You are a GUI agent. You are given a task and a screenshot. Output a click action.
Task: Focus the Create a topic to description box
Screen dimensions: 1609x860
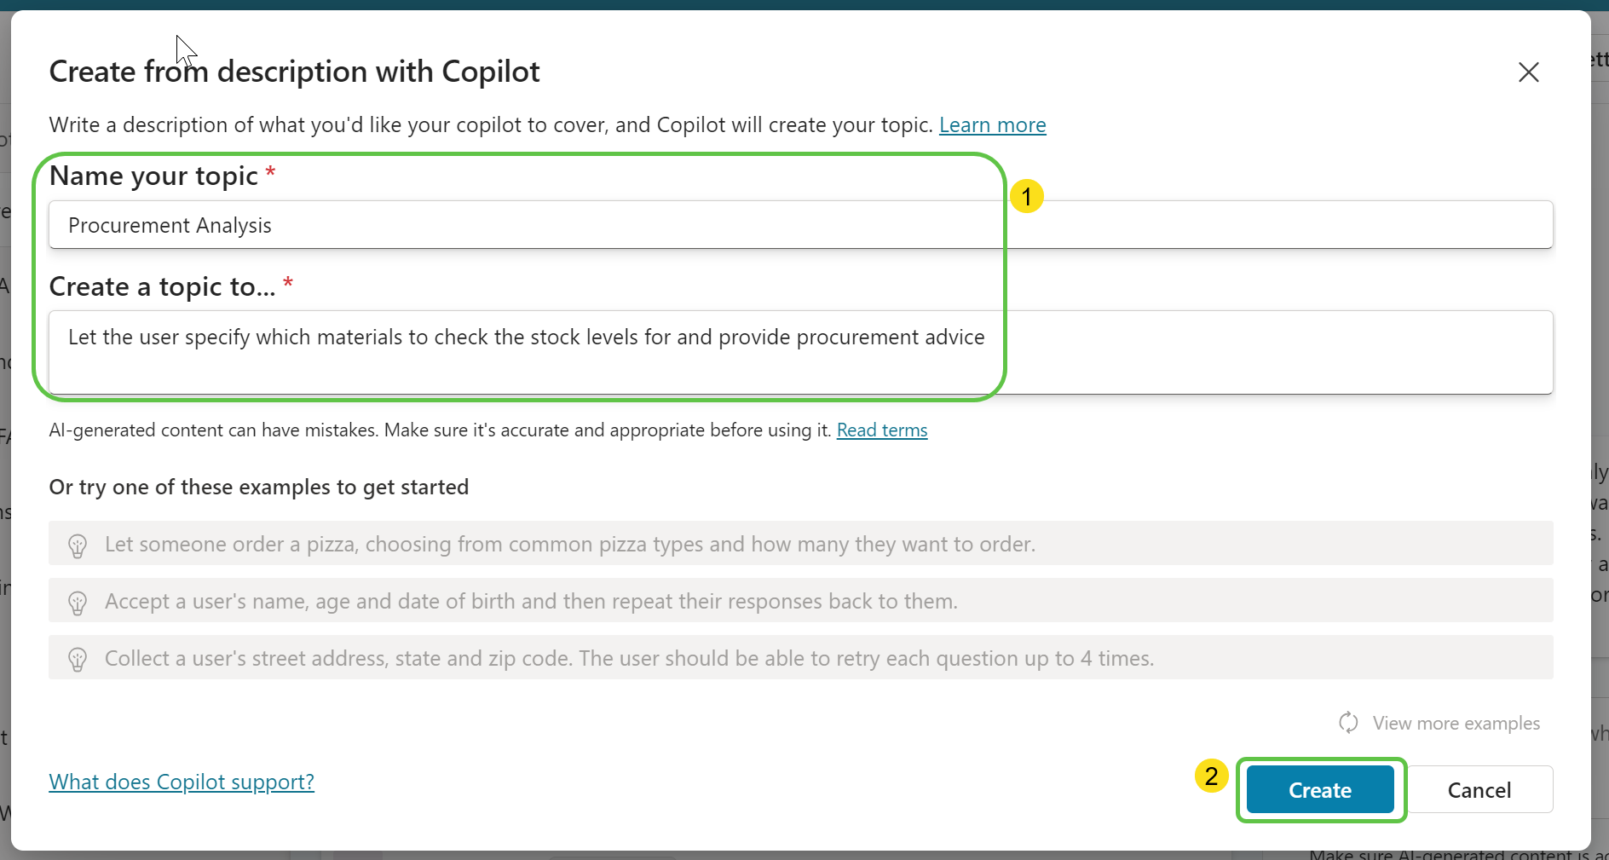pos(799,351)
